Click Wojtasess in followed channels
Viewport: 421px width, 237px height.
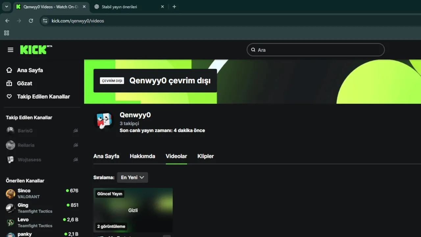pyautogui.click(x=42, y=160)
